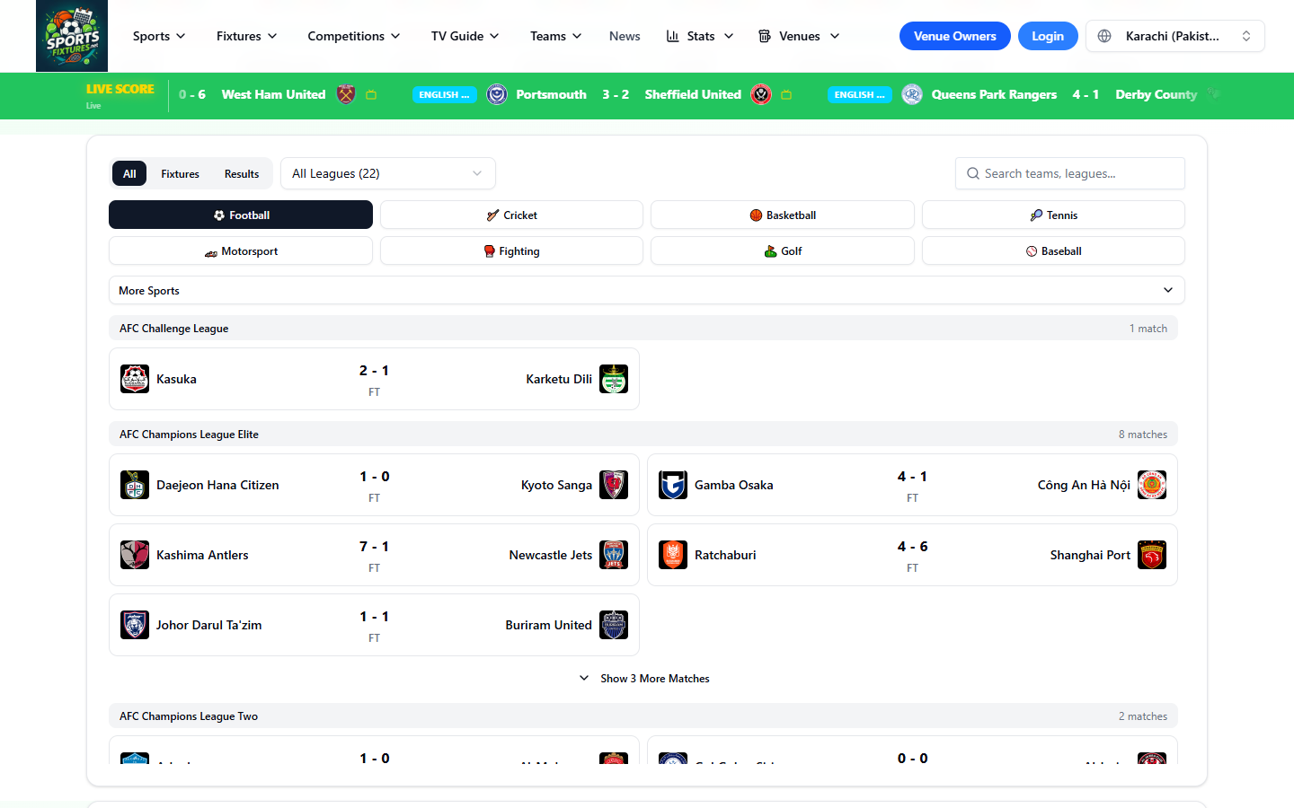
Task: Select the Baseball sport filter
Action: point(1053,250)
